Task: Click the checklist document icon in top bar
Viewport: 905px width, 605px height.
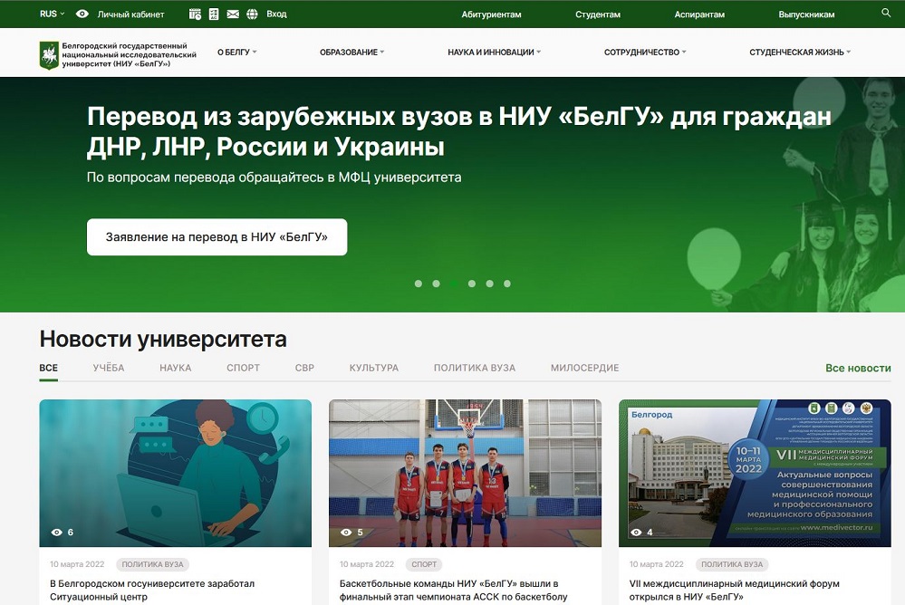Action: 214,14
